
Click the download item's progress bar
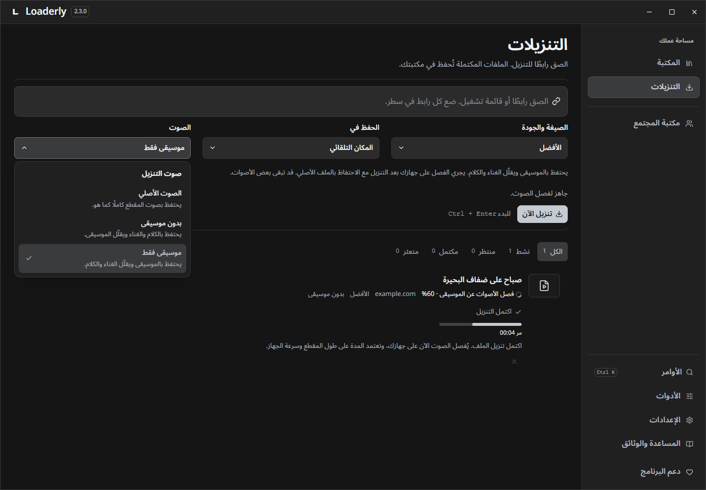pyautogui.click(x=480, y=324)
